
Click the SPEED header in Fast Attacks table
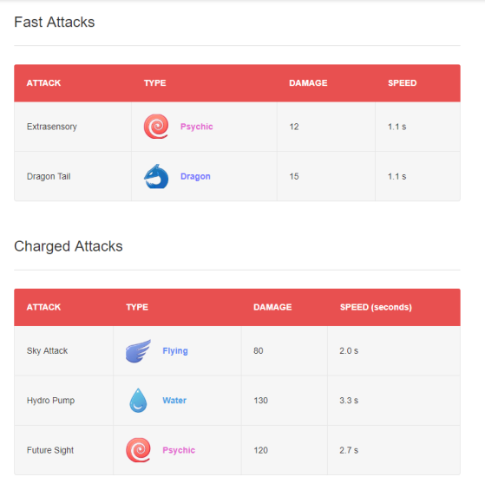point(402,83)
